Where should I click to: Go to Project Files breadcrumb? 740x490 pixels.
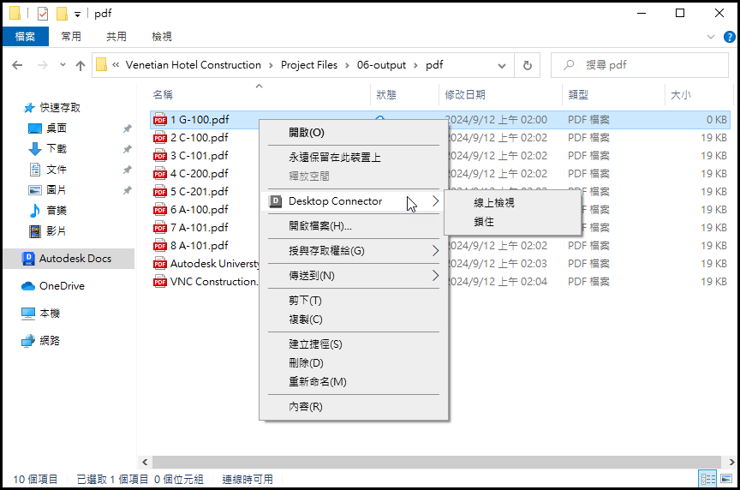point(309,65)
